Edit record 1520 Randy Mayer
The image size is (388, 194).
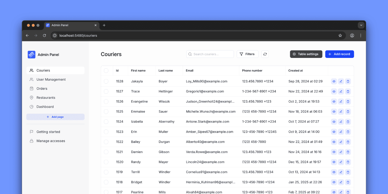[341, 162]
